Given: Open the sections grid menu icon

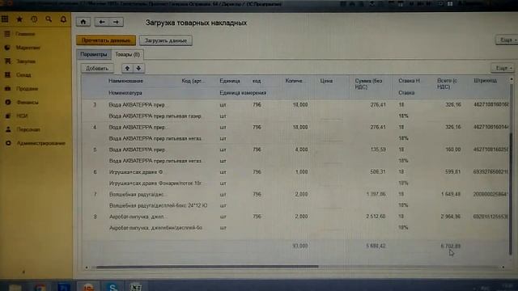Looking at the screenshot, I should point(5,19).
